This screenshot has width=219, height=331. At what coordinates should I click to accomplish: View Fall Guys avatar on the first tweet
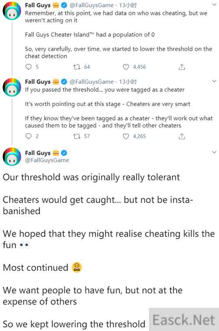pyautogui.click(x=12, y=11)
